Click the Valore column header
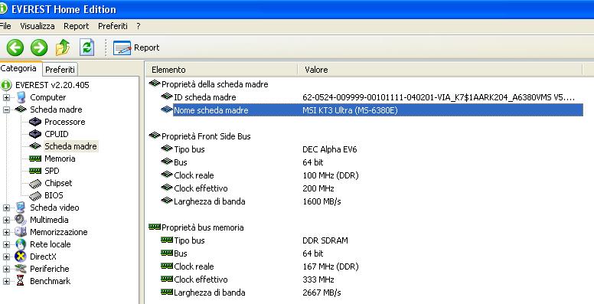This screenshot has width=594, height=304. [x=440, y=70]
